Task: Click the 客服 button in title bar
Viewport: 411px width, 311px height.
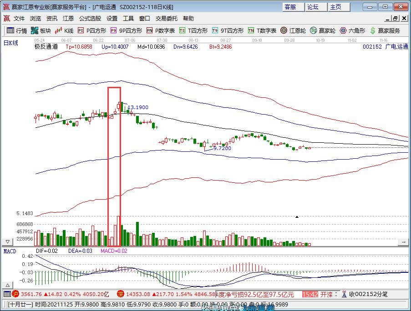Action: click(290, 7)
